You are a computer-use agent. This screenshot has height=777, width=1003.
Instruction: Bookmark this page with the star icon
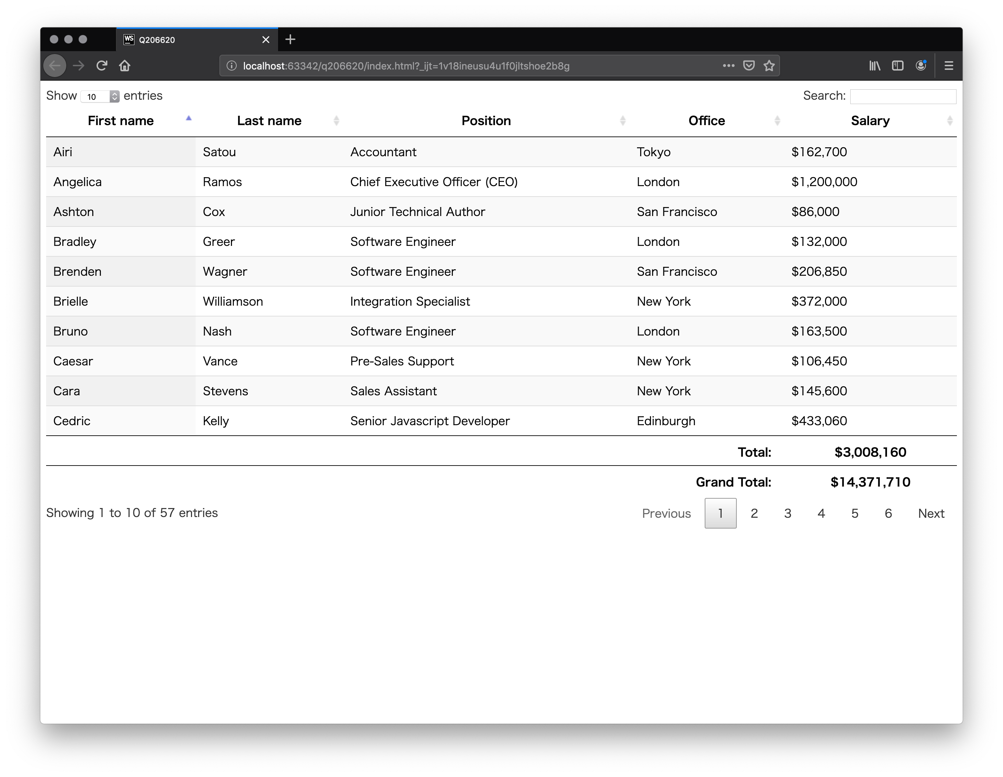click(769, 66)
